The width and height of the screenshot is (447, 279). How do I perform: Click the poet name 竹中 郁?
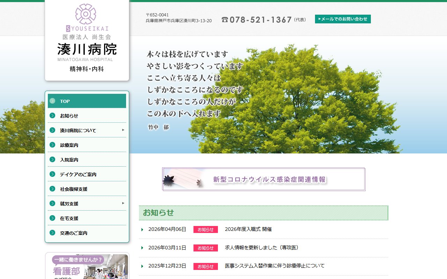click(159, 127)
